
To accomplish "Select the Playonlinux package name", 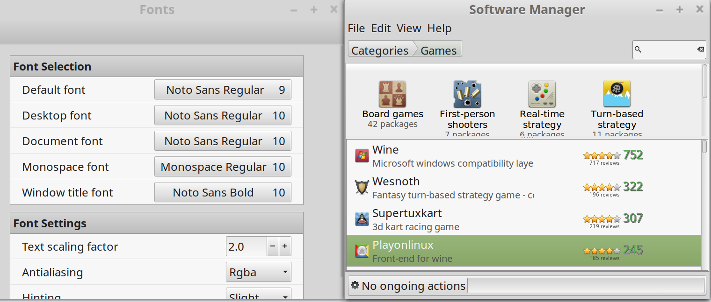I will tap(403, 245).
